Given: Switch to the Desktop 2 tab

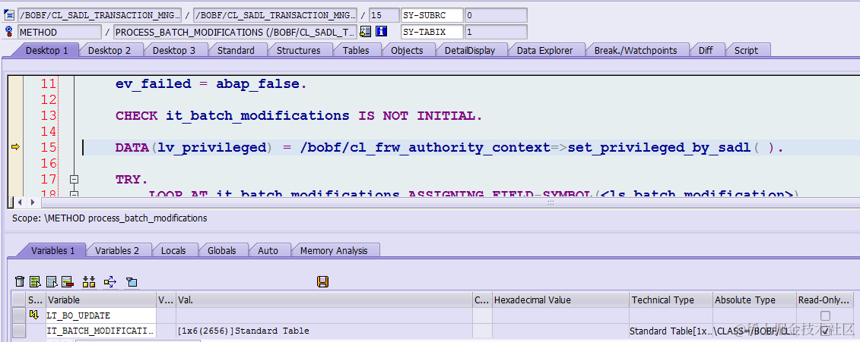Looking at the screenshot, I should (109, 50).
